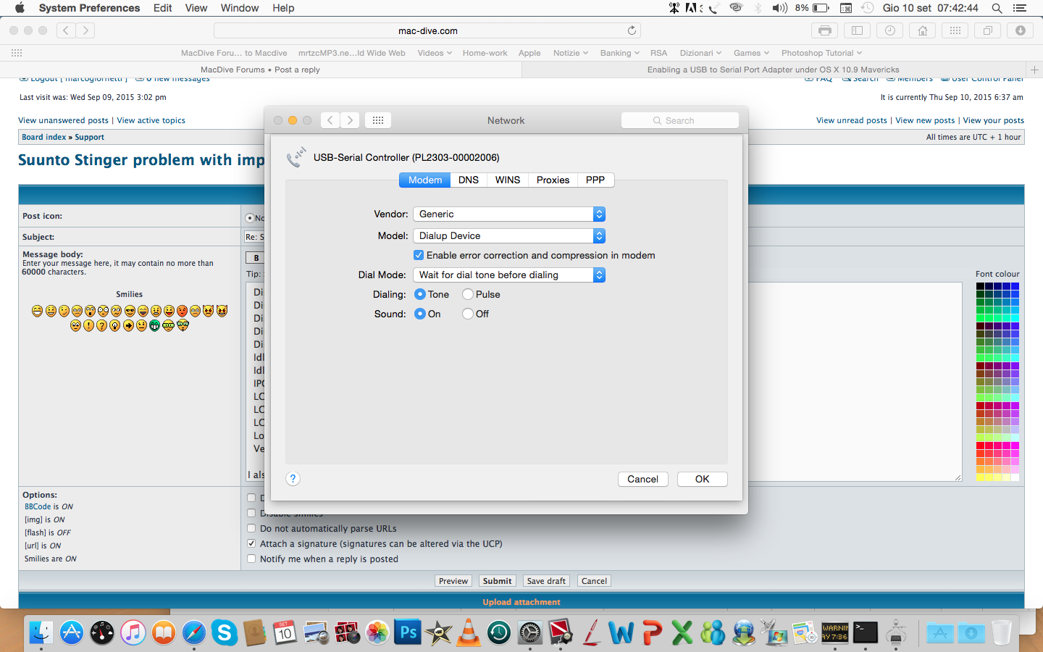Open the Model dropdown showing Dialup Device
The height and width of the screenshot is (652, 1043).
[x=509, y=236]
